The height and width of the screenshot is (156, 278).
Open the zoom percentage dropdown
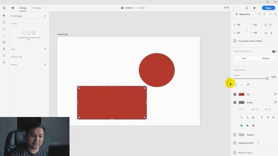click(235, 8)
